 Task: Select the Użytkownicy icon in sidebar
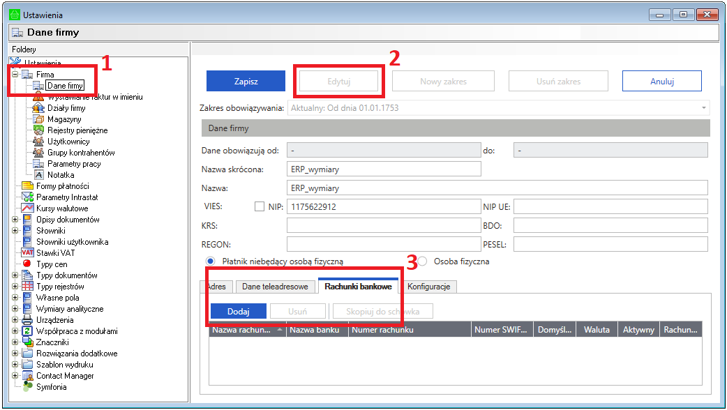click(x=39, y=142)
